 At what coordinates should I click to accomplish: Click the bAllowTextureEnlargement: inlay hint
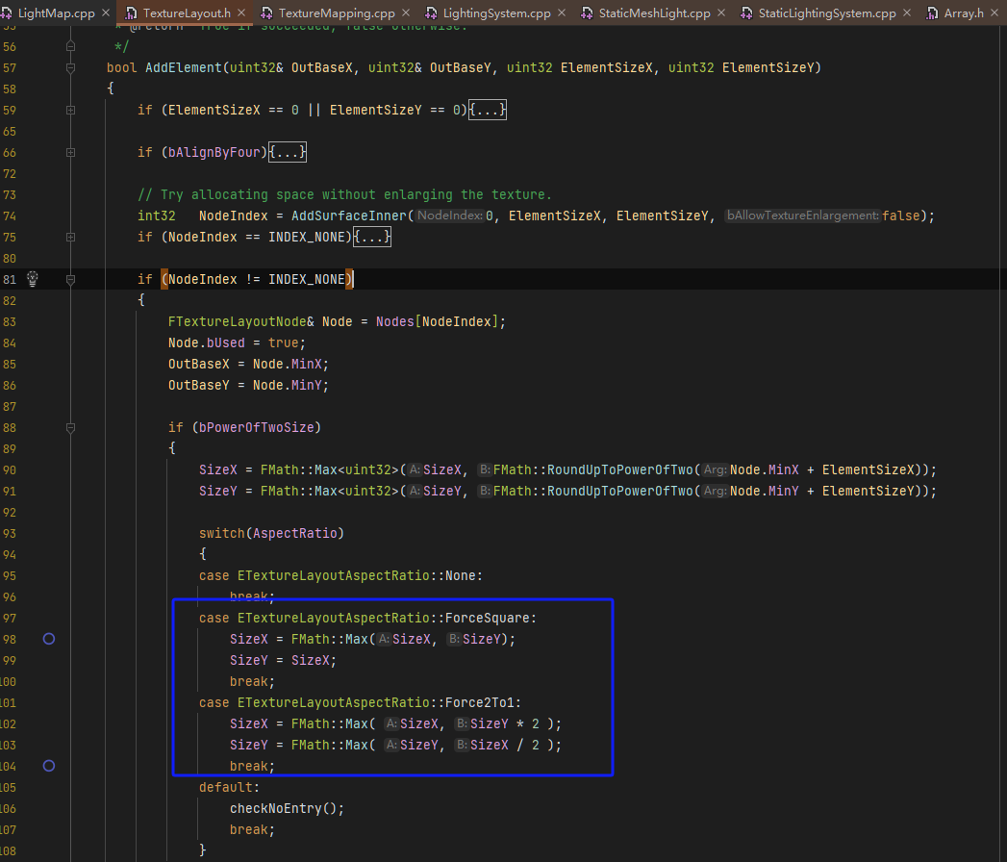(802, 215)
